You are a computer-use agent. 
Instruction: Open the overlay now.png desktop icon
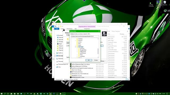click(151, 4)
